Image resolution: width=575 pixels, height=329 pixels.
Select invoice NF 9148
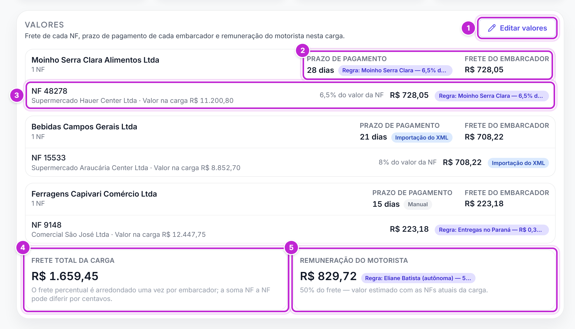pyautogui.click(x=46, y=225)
